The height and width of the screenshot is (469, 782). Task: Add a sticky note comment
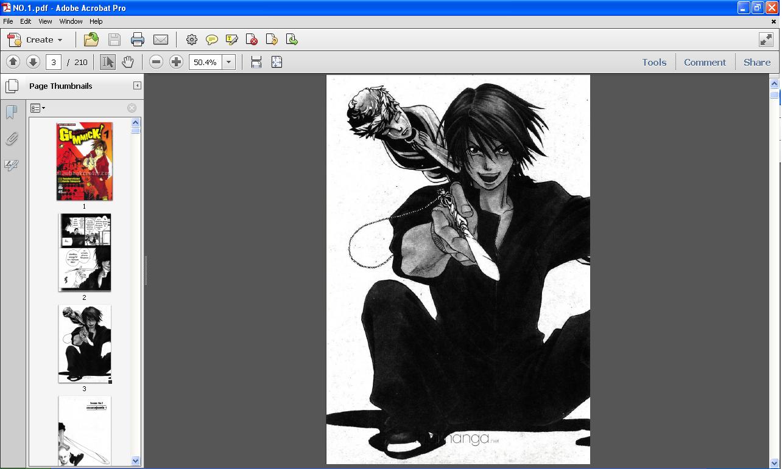point(212,40)
